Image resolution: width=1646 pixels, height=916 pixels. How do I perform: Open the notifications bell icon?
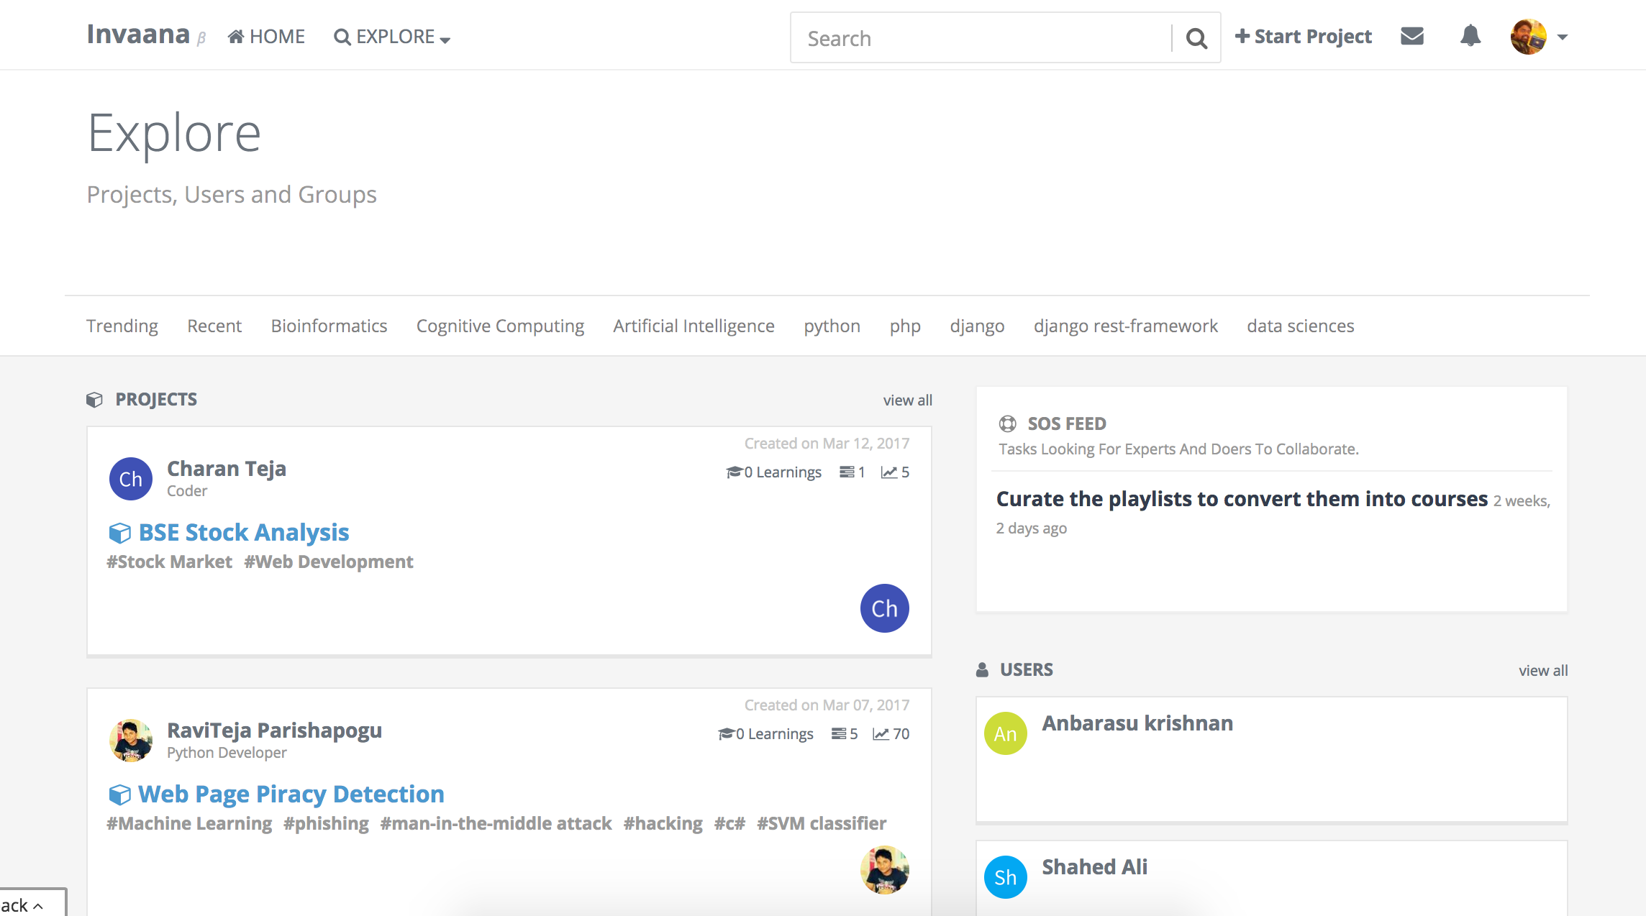[x=1470, y=36]
